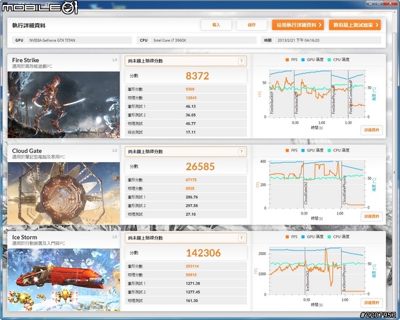Open 觀看線上測試結果 orange button
Image resolution: width=400 pixels, height=320 pixels.
[x=354, y=25]
